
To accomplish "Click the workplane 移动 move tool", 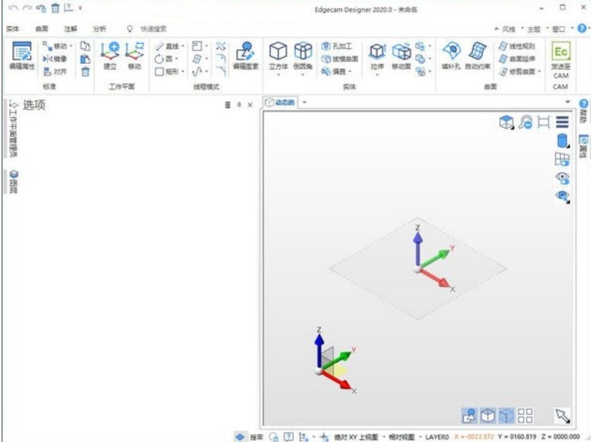I will click(x=135, y=56).
